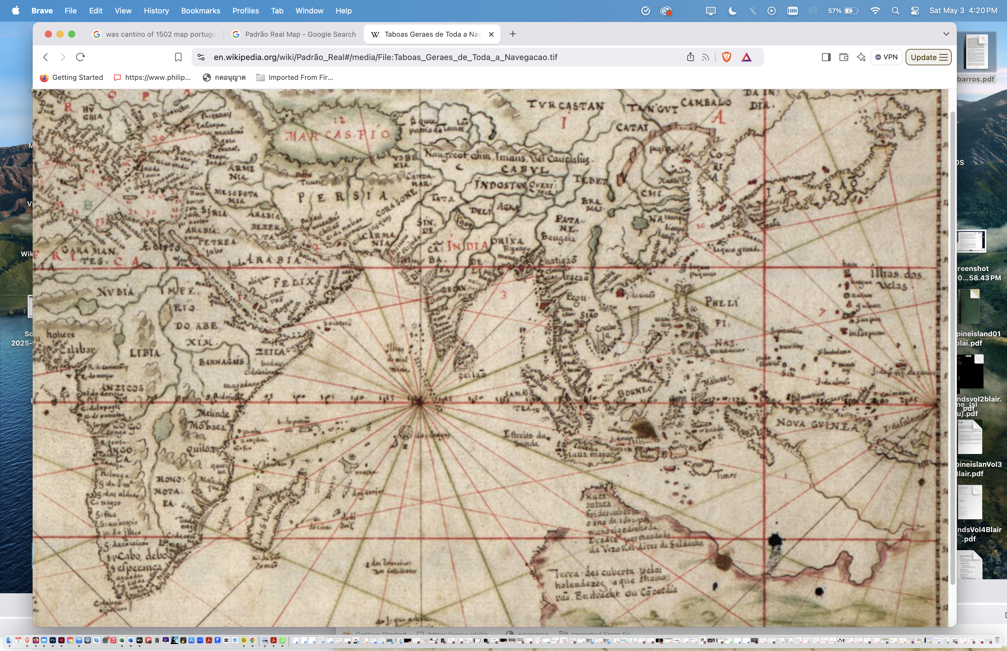Open a new tab with plus button
This screenshot has width=1007, height=651.
tap(513, 34)
